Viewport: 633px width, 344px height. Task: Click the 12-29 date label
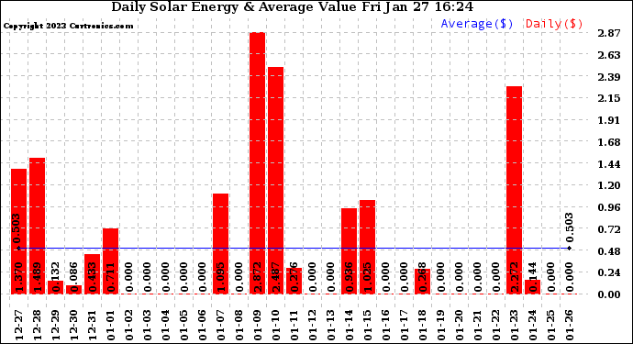click(x=55, y=326)
